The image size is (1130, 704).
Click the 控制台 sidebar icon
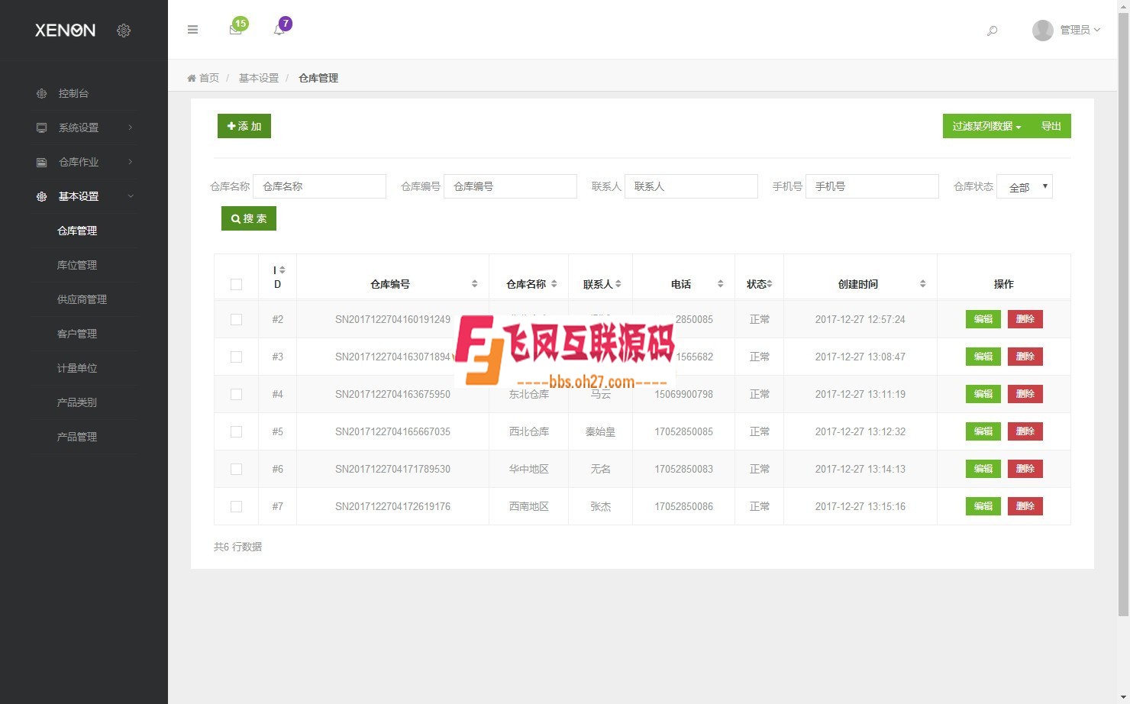coord(42,93)
